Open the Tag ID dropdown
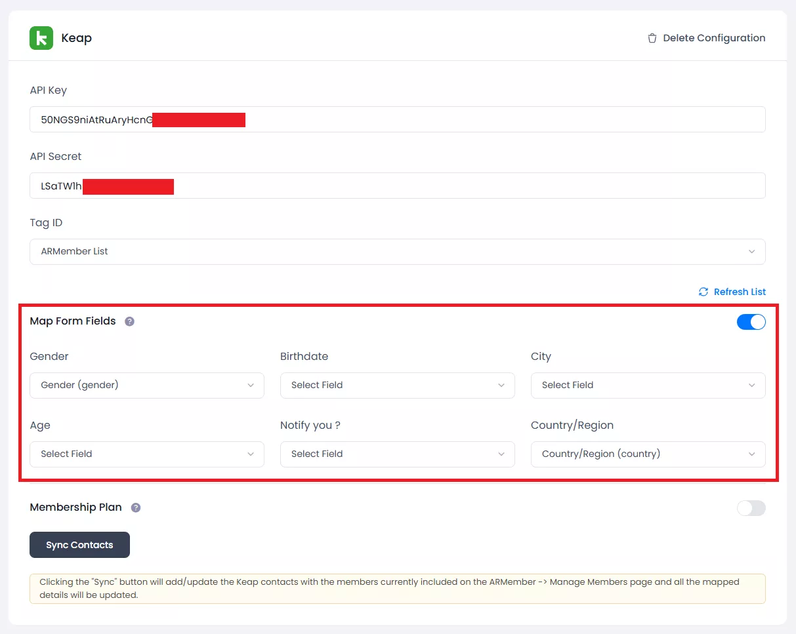The width and height of the screenshot is (796, 634). point(397,252)
